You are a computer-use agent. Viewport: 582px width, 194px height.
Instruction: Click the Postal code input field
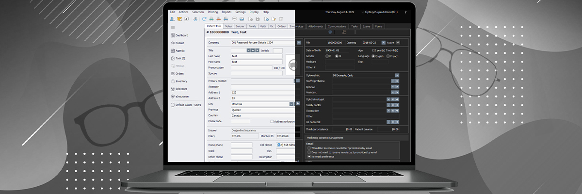240,121
